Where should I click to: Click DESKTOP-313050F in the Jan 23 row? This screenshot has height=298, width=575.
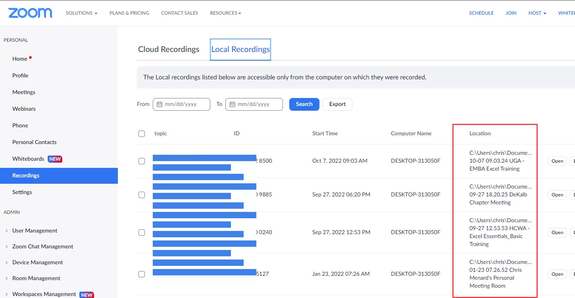(x=415, y=274)
